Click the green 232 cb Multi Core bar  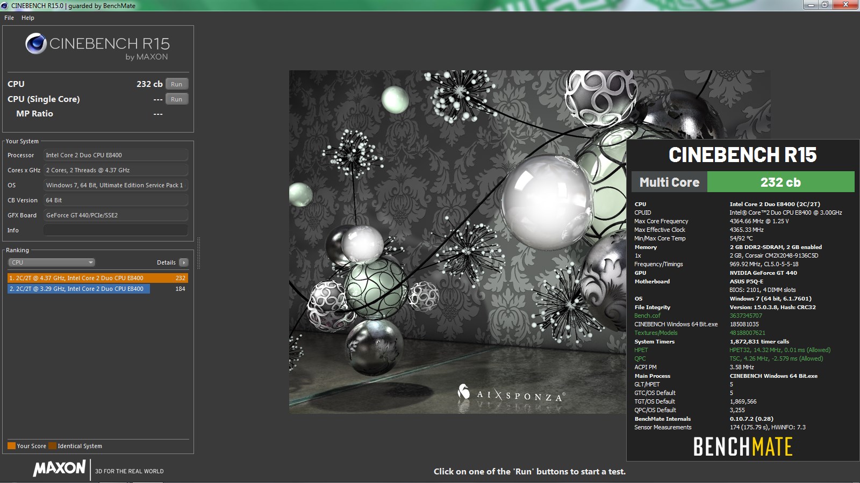[x=780, y=182]
